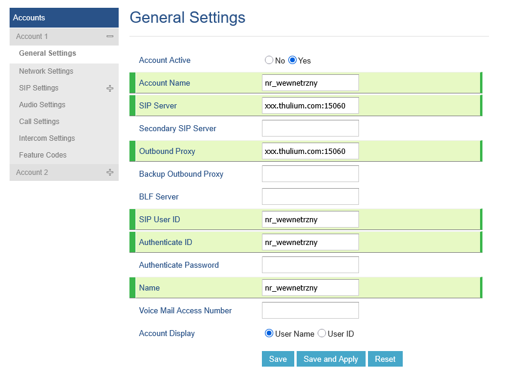Expand SIP Settings with the plus icon
The image size is (528, 378).
coord(110,88)
